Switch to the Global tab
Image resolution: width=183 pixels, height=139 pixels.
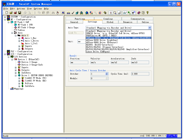tap(110, 22)
